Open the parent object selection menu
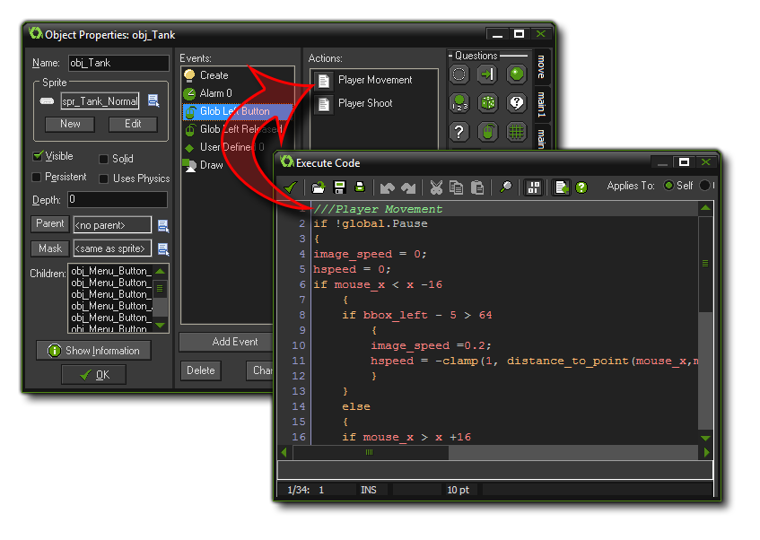Image resolution: width=760 pixels, height=540 pixels. pyautogui.click(x=163, y=225)
